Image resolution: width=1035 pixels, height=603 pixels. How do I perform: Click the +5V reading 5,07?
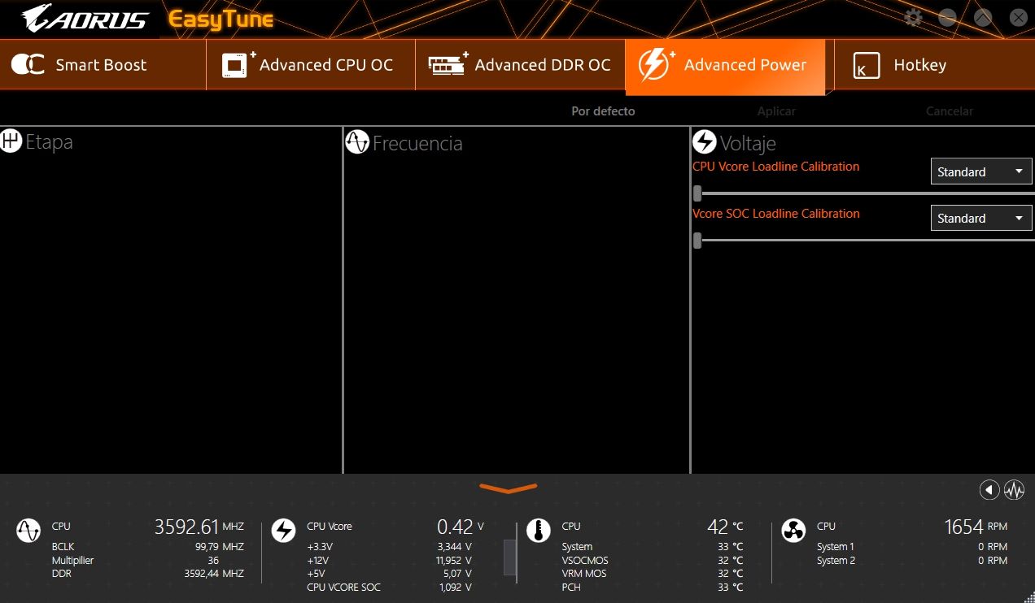pyautogui.click(x=458, y=574)
